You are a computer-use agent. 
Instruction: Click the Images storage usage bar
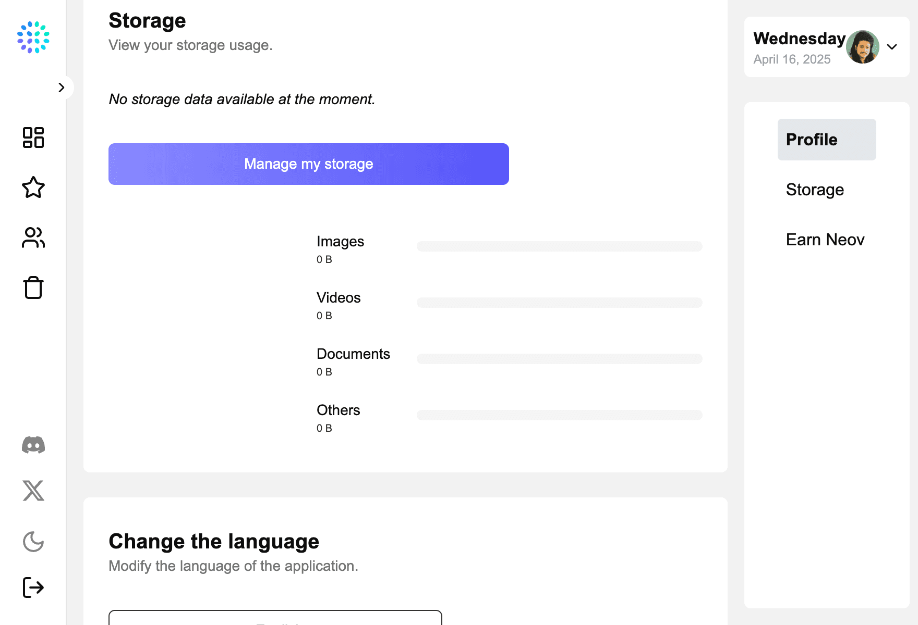559,246
